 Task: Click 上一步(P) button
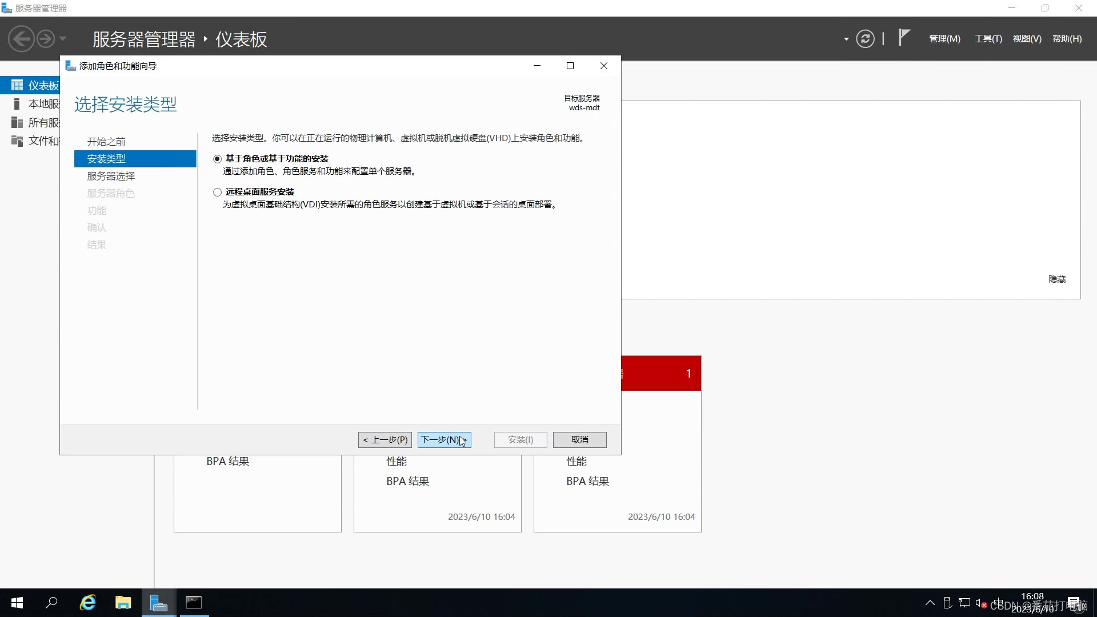pos(385,439)
